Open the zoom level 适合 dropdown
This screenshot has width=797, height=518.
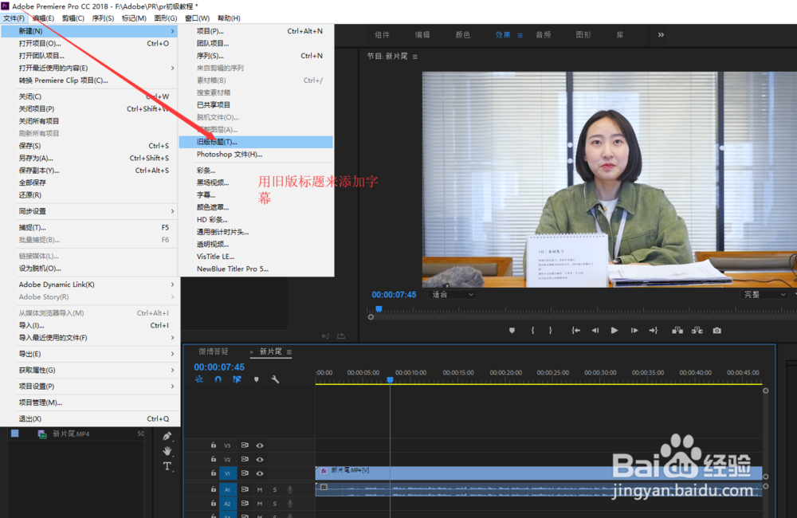453,294
